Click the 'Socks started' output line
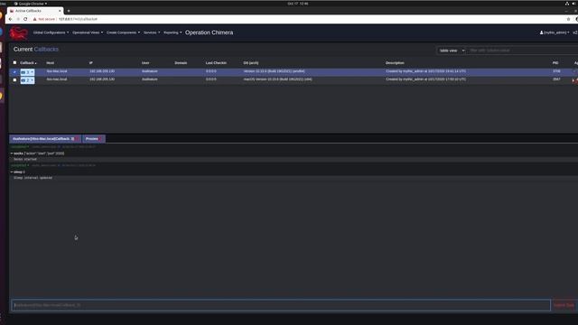This screenshot has width=578, height=325. [25, 159]
